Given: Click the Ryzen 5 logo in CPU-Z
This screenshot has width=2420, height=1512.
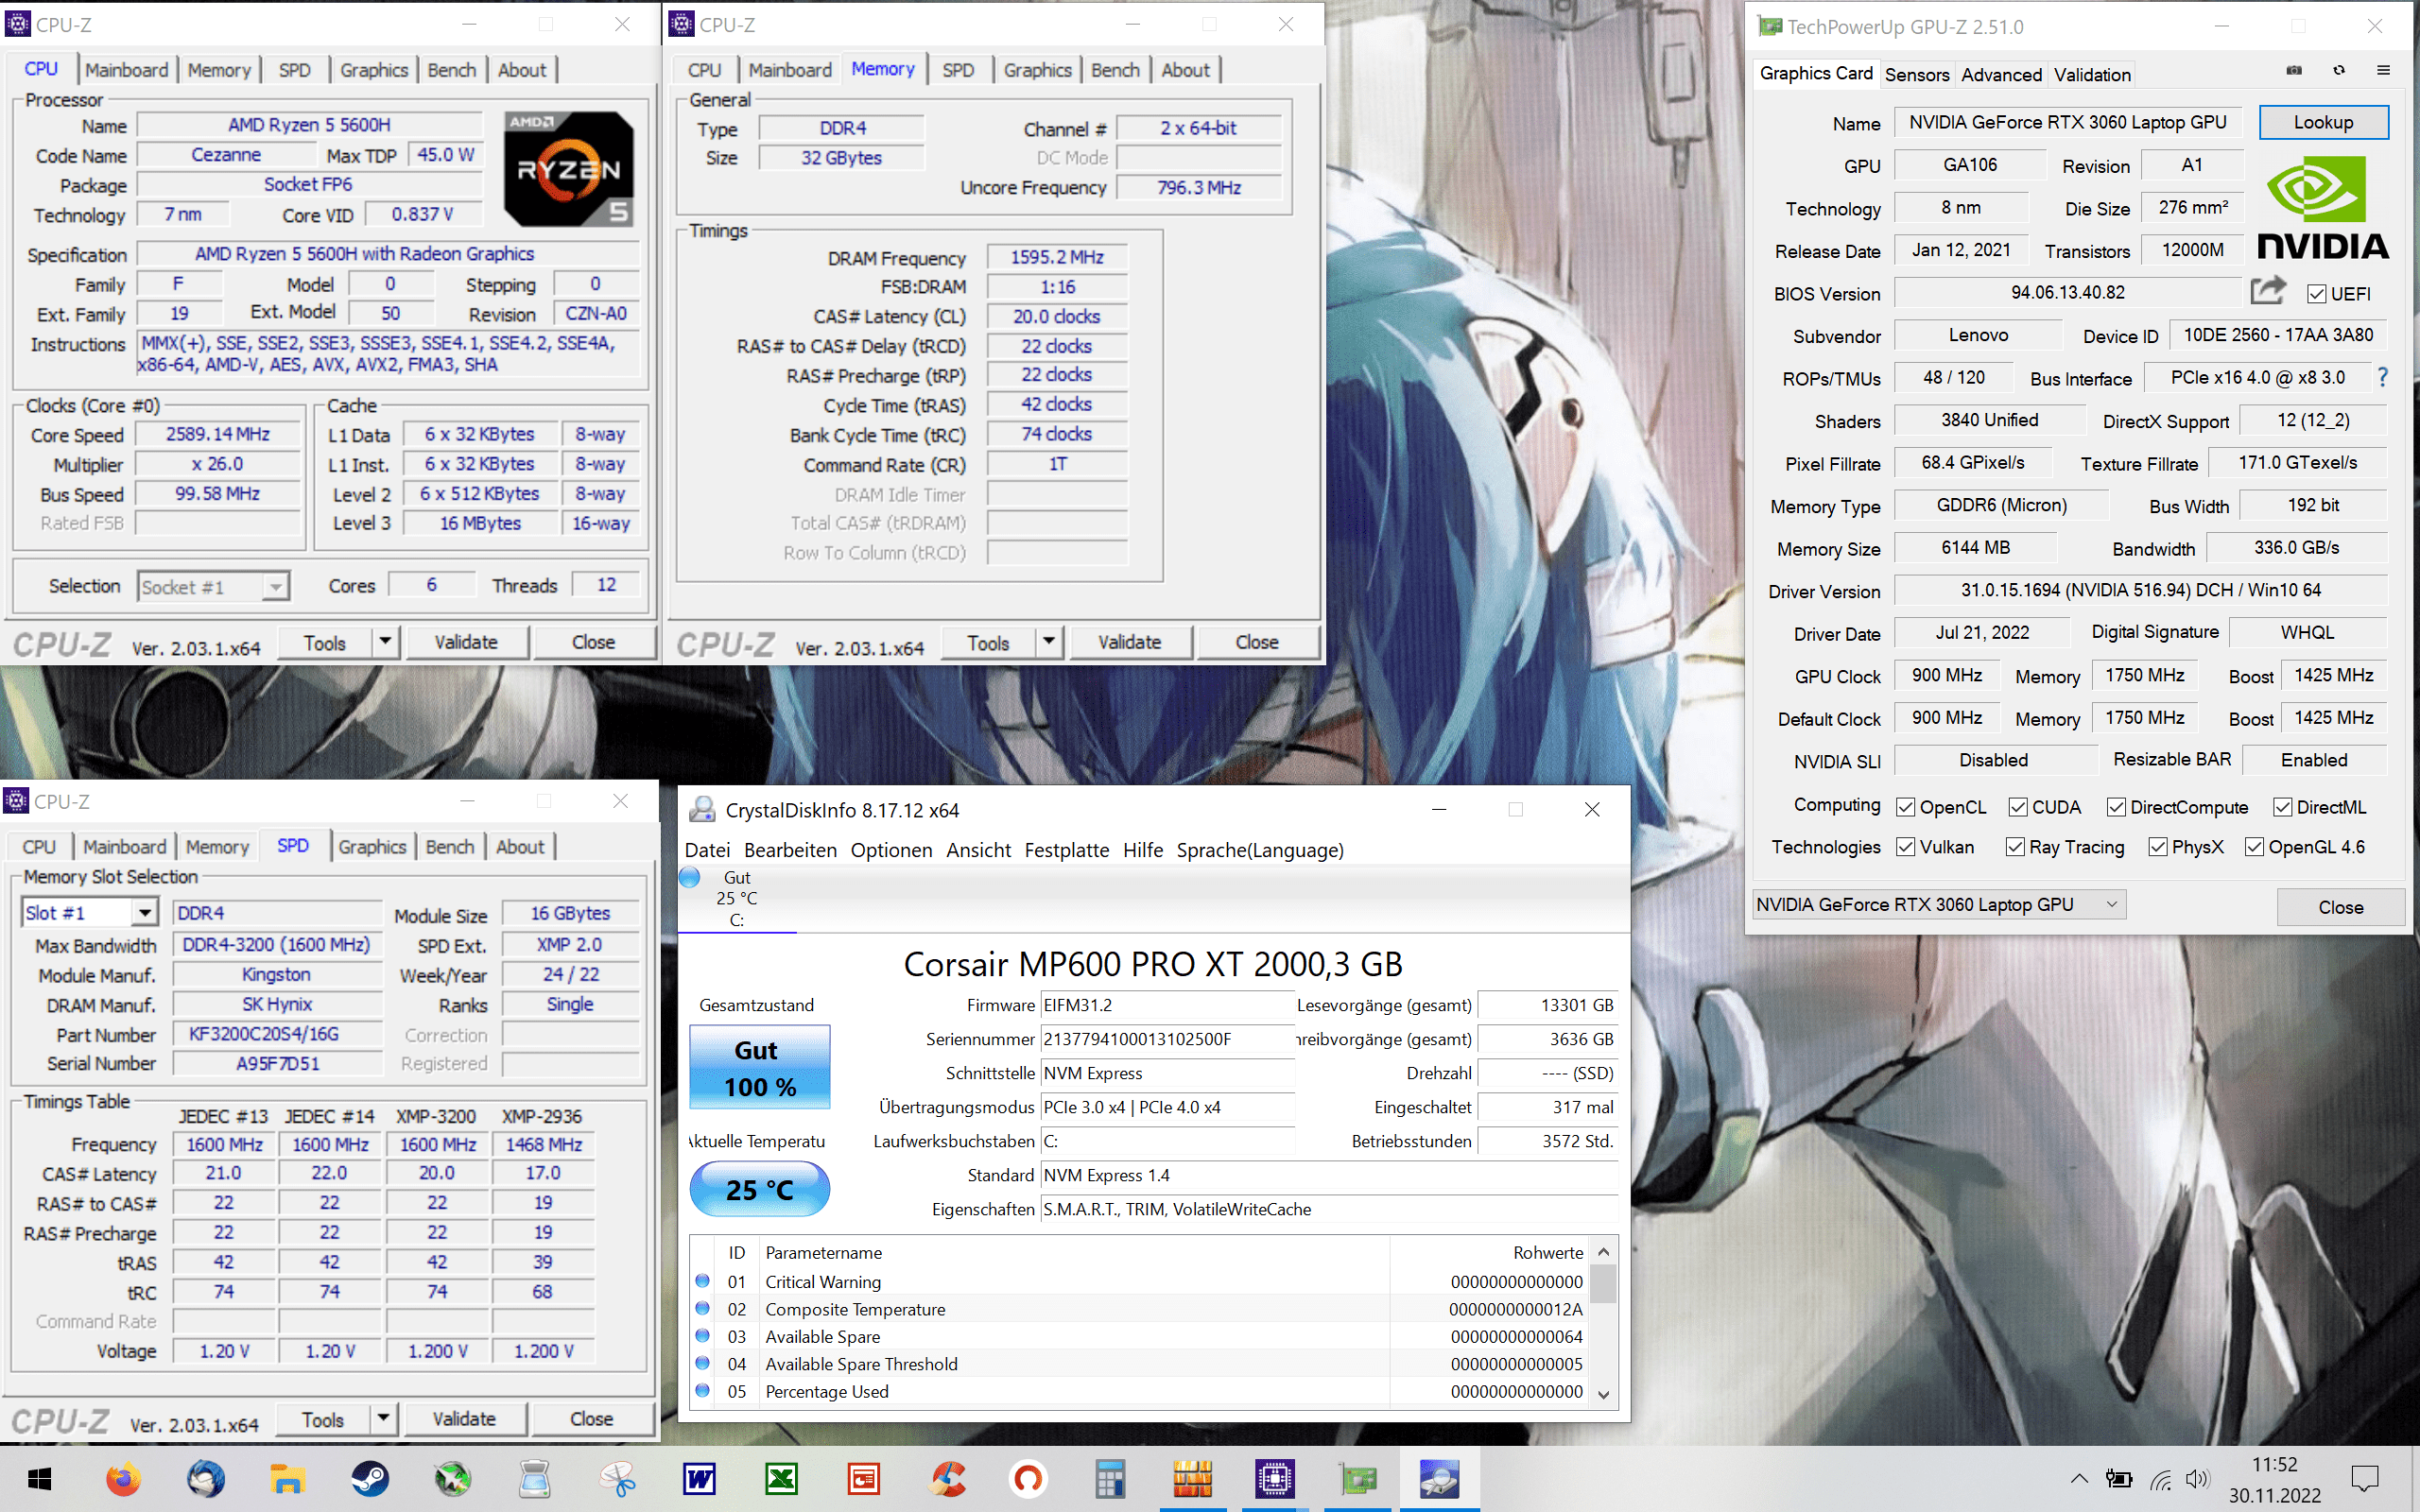Looking at the screenshot, I should (x=568, y=167).
